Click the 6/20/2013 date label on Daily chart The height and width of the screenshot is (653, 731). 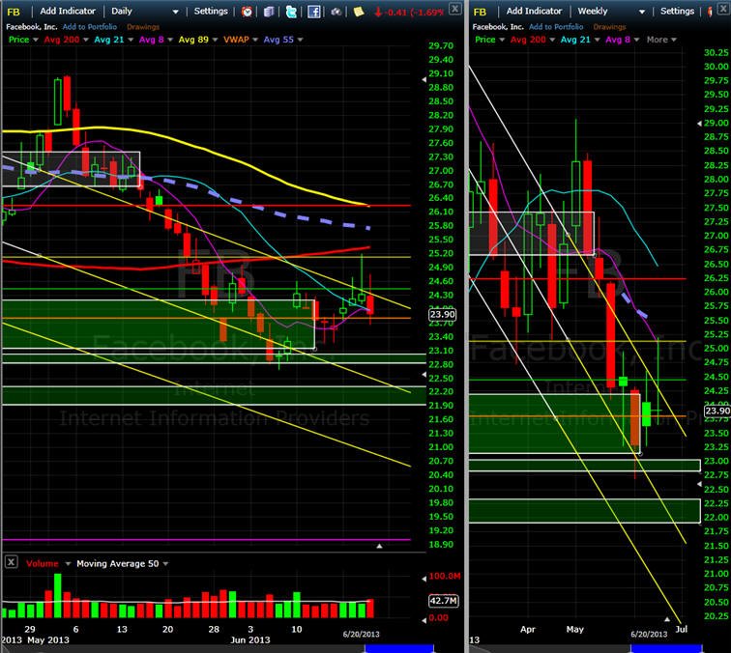pyautogui.click(x=362, y=635)
